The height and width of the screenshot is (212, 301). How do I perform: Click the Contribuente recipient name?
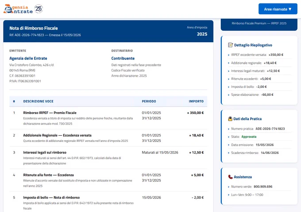(x=123, y=58)
